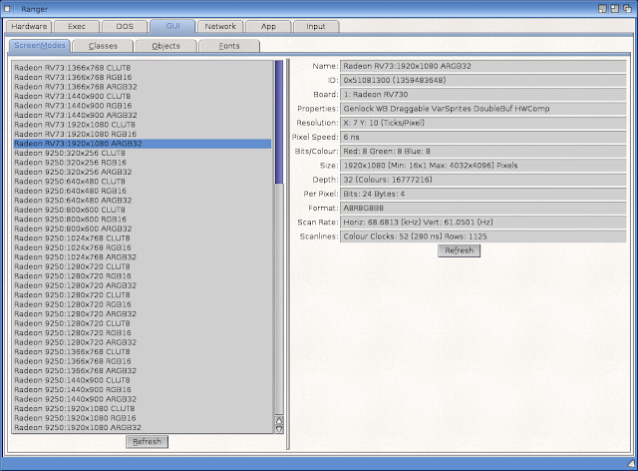Pick Radeon 9250:1440x900 RGB16 row
Screen dimensions: 638x471
click(x=143, y=389)
